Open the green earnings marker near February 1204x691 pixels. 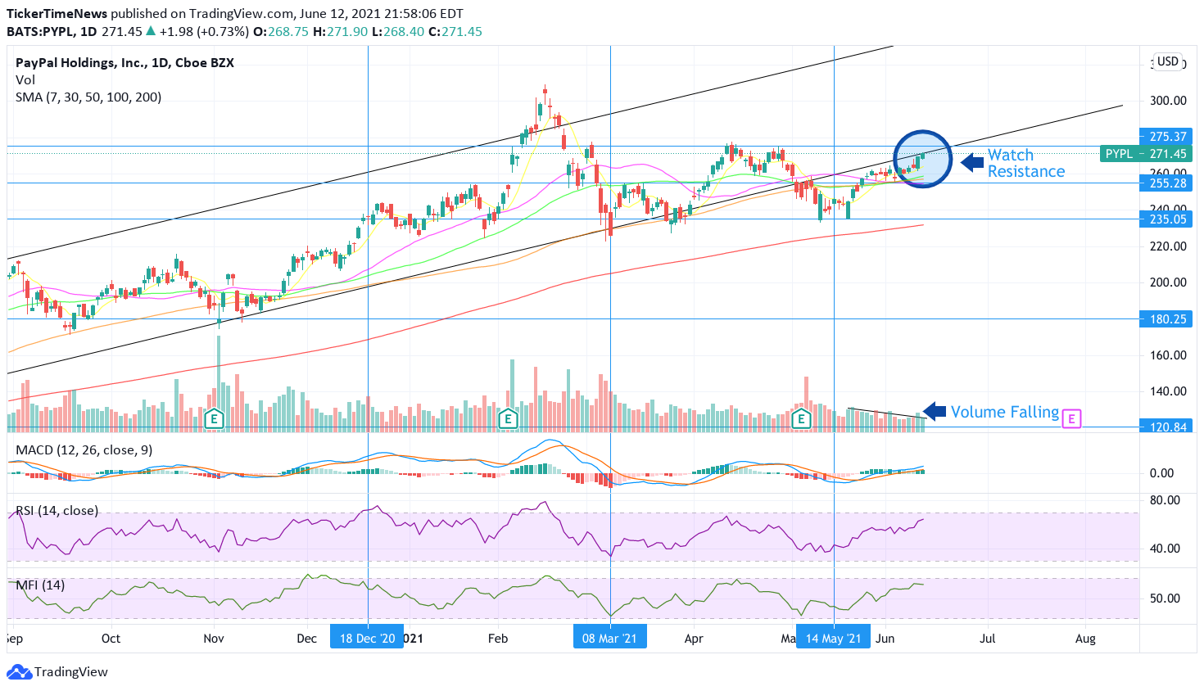tap(508, 419)
